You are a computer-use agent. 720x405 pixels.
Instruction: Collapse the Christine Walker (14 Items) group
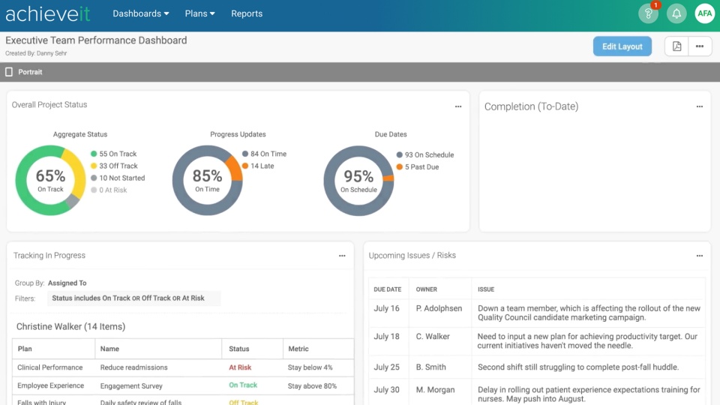70,326
